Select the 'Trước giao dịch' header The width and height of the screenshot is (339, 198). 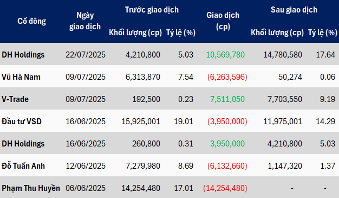(x=152, y=10)
